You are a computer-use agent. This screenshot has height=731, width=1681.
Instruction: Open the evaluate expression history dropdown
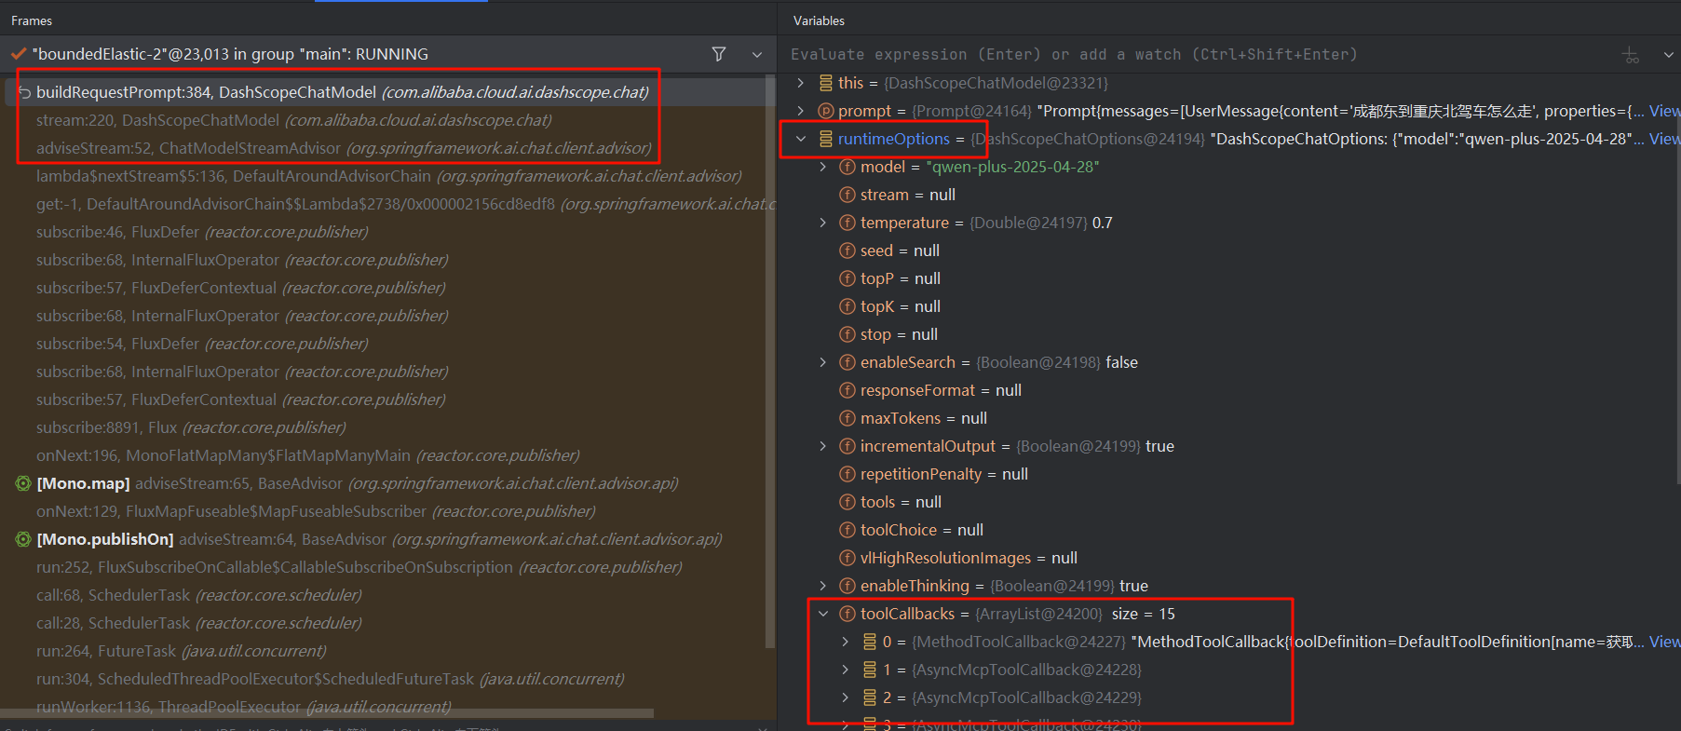1668,55
